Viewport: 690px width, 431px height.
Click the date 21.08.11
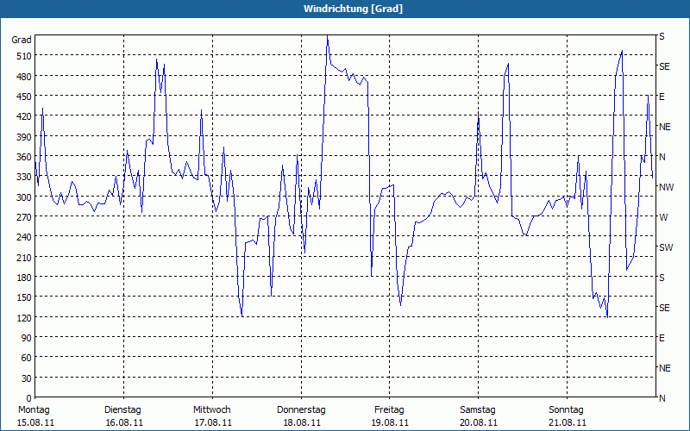(x=568, y=422)
